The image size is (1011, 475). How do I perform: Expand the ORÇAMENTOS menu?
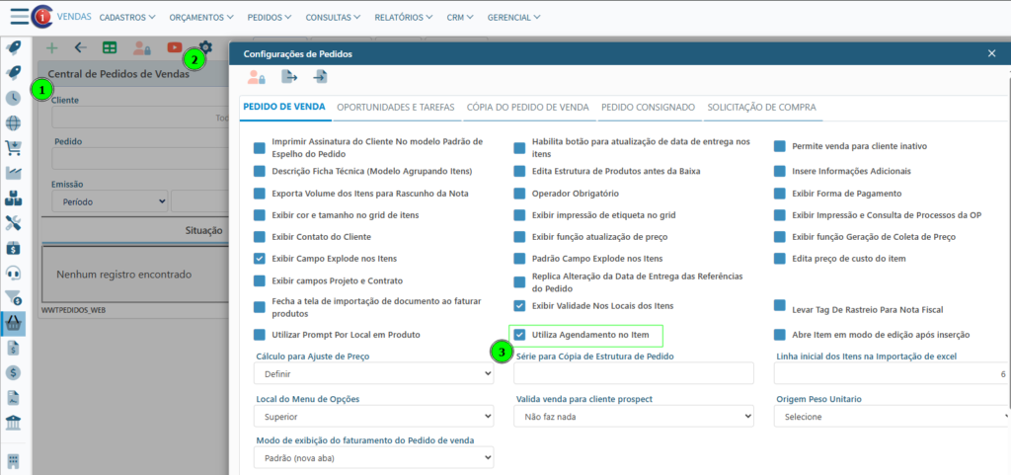click(x=201, y=18)
